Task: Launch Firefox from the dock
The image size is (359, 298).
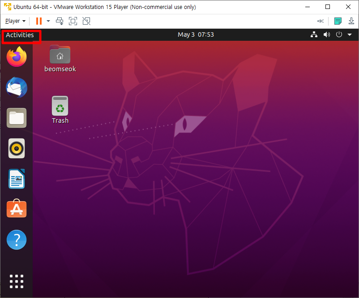Action: click(x=17, y=57)
